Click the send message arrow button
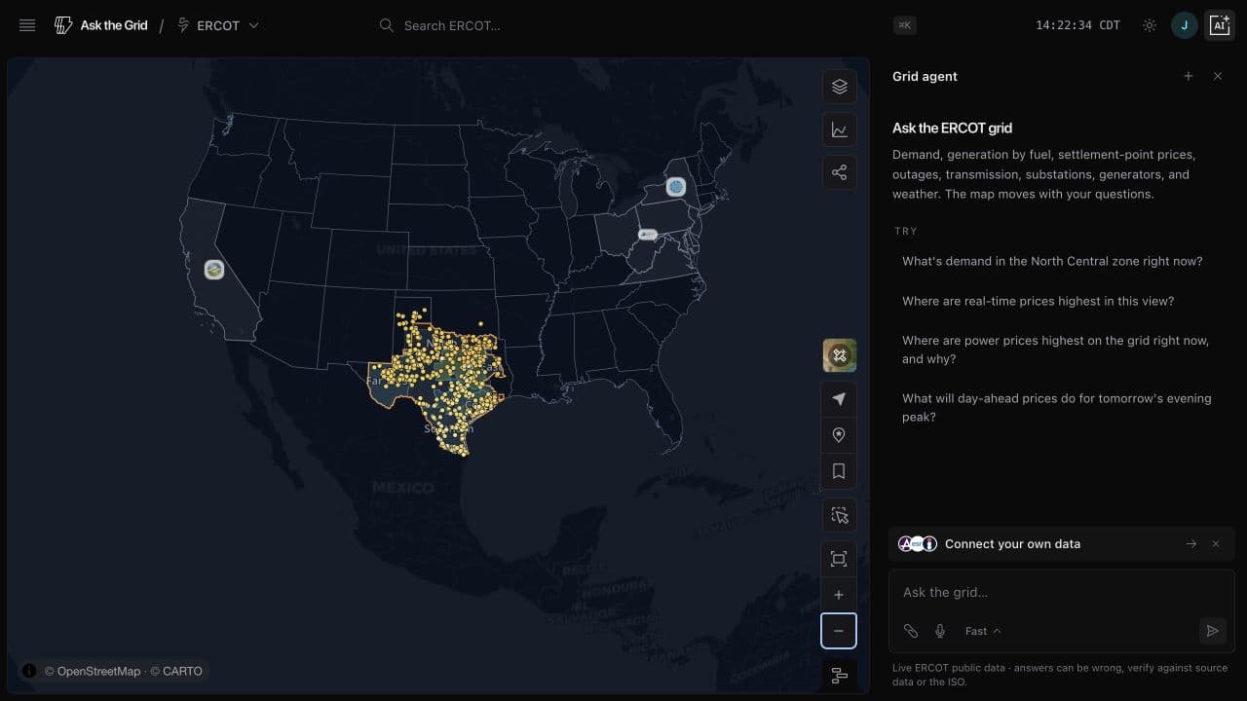1247x701 pixels. coord(1212,631)
